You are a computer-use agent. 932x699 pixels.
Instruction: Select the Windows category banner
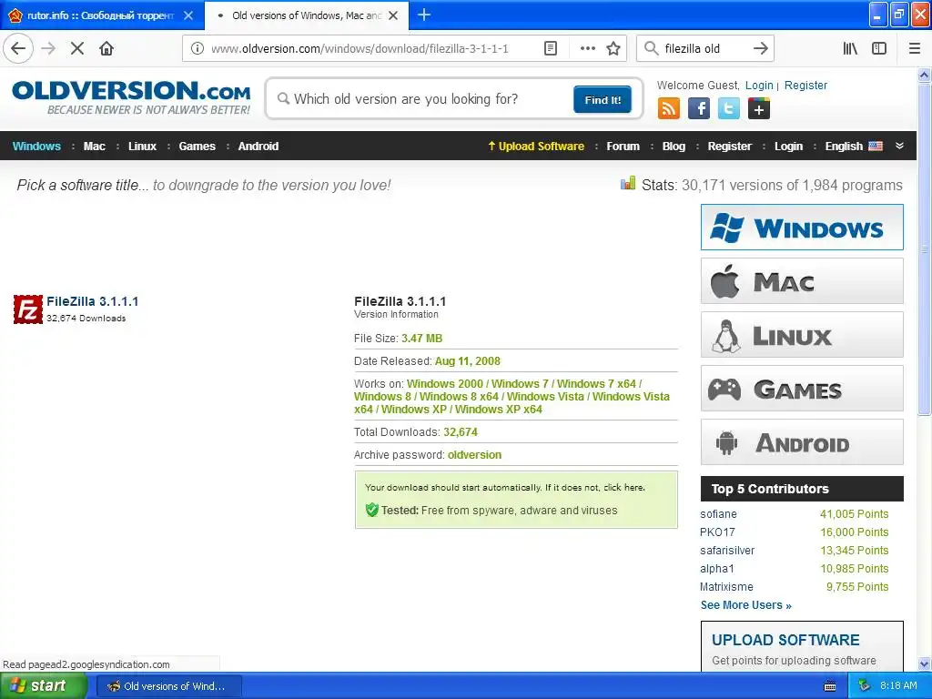tap(802, 227)
